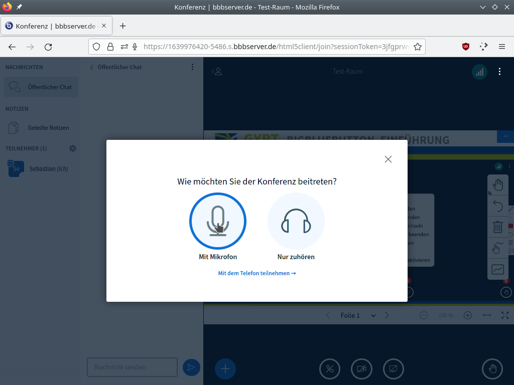
Task: Toggle the screen sharing button
Action: coord(394,369)
